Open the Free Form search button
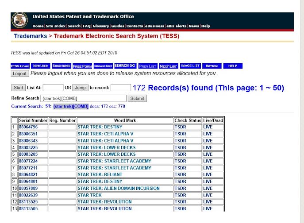Image resolution: width=304 pixels, height=223 pixels. click(82, 66)
